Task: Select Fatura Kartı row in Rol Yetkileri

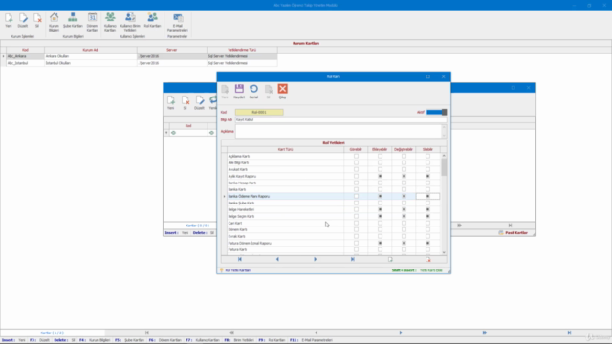Action: [x=334, y=249]
